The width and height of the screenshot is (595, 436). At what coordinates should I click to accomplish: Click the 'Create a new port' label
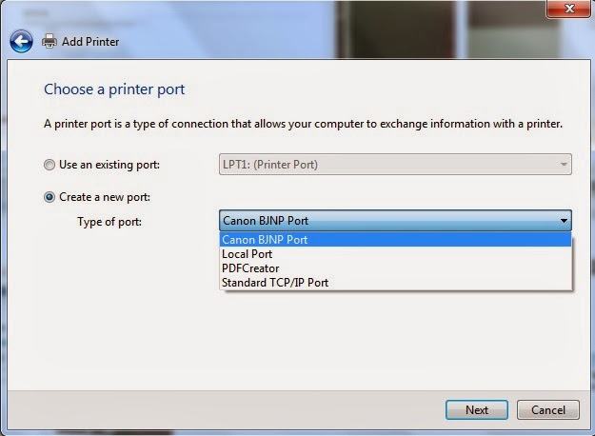(x=105, y=197)
